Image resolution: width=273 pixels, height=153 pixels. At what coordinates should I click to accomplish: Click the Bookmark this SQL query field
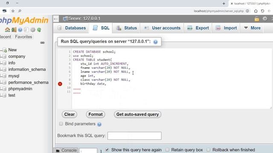pyautogui.click(x=134, y=136)
